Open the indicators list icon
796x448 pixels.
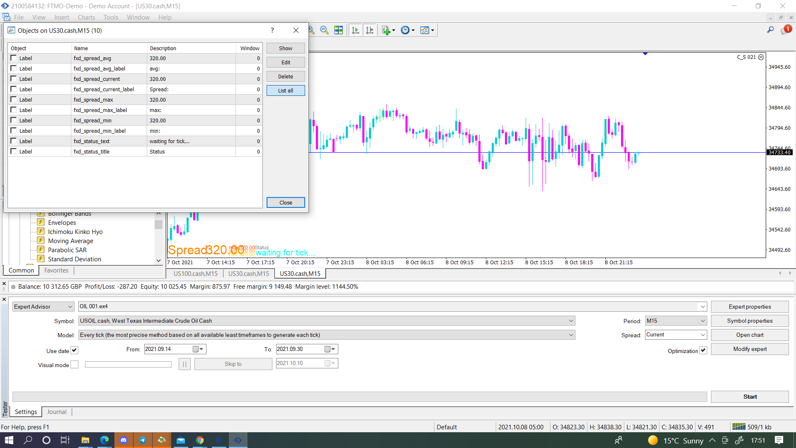(388, 30)
